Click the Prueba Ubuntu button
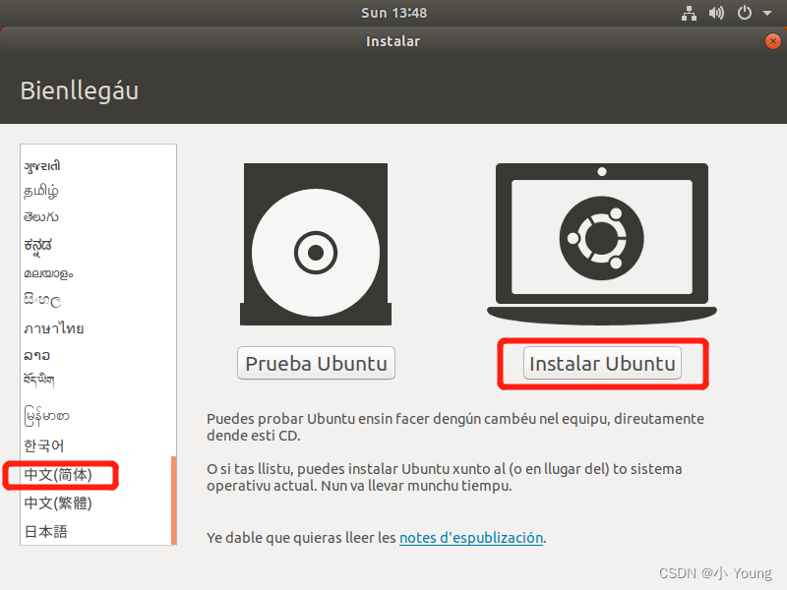 point(316,363)
